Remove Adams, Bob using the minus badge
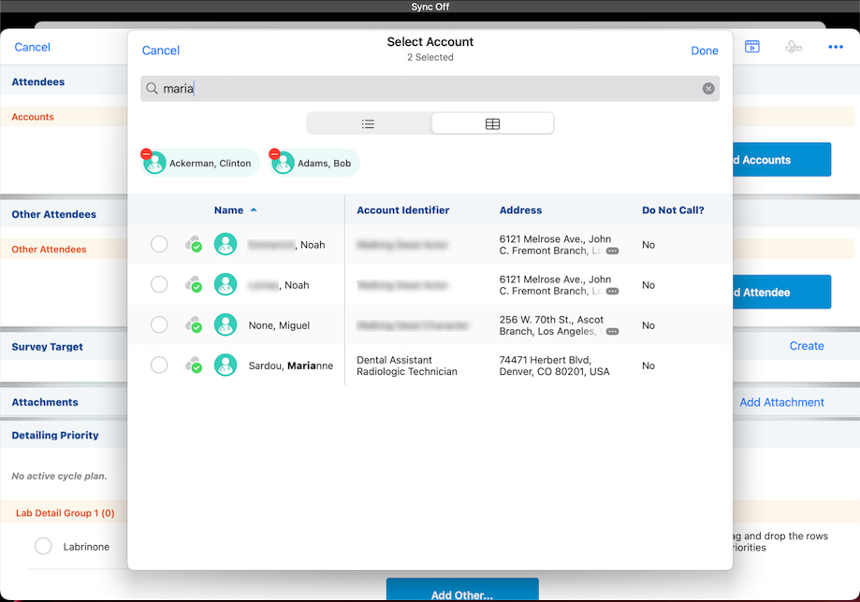Image resolution: width=860 pixels, height=602 pixels. point(274,152)
